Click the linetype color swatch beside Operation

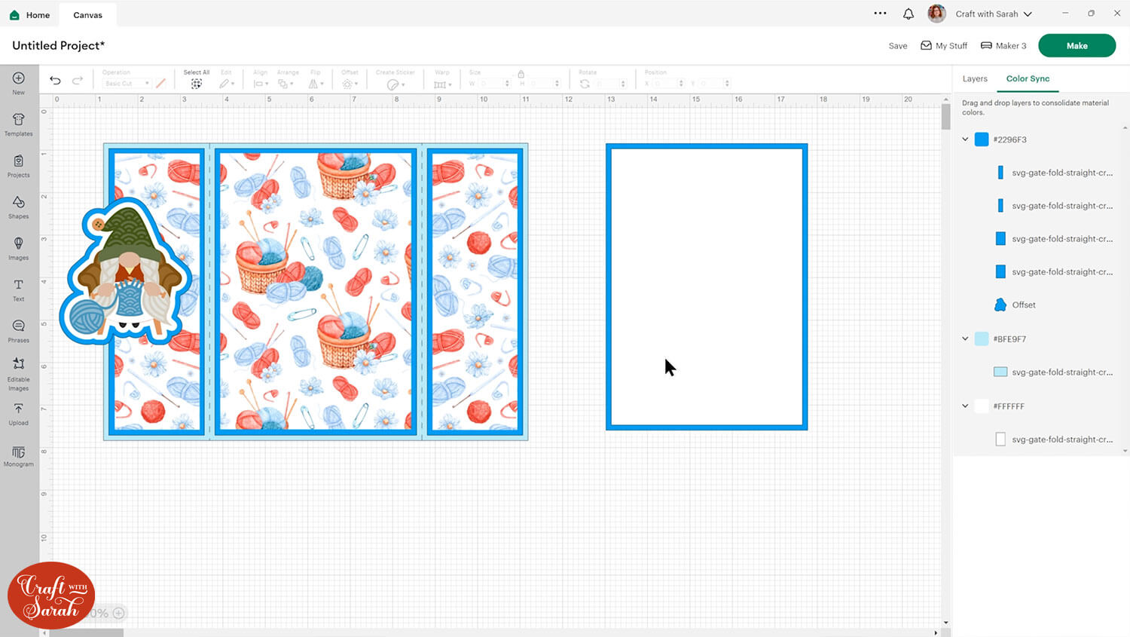pyautogui.click(x=160, y=84)
